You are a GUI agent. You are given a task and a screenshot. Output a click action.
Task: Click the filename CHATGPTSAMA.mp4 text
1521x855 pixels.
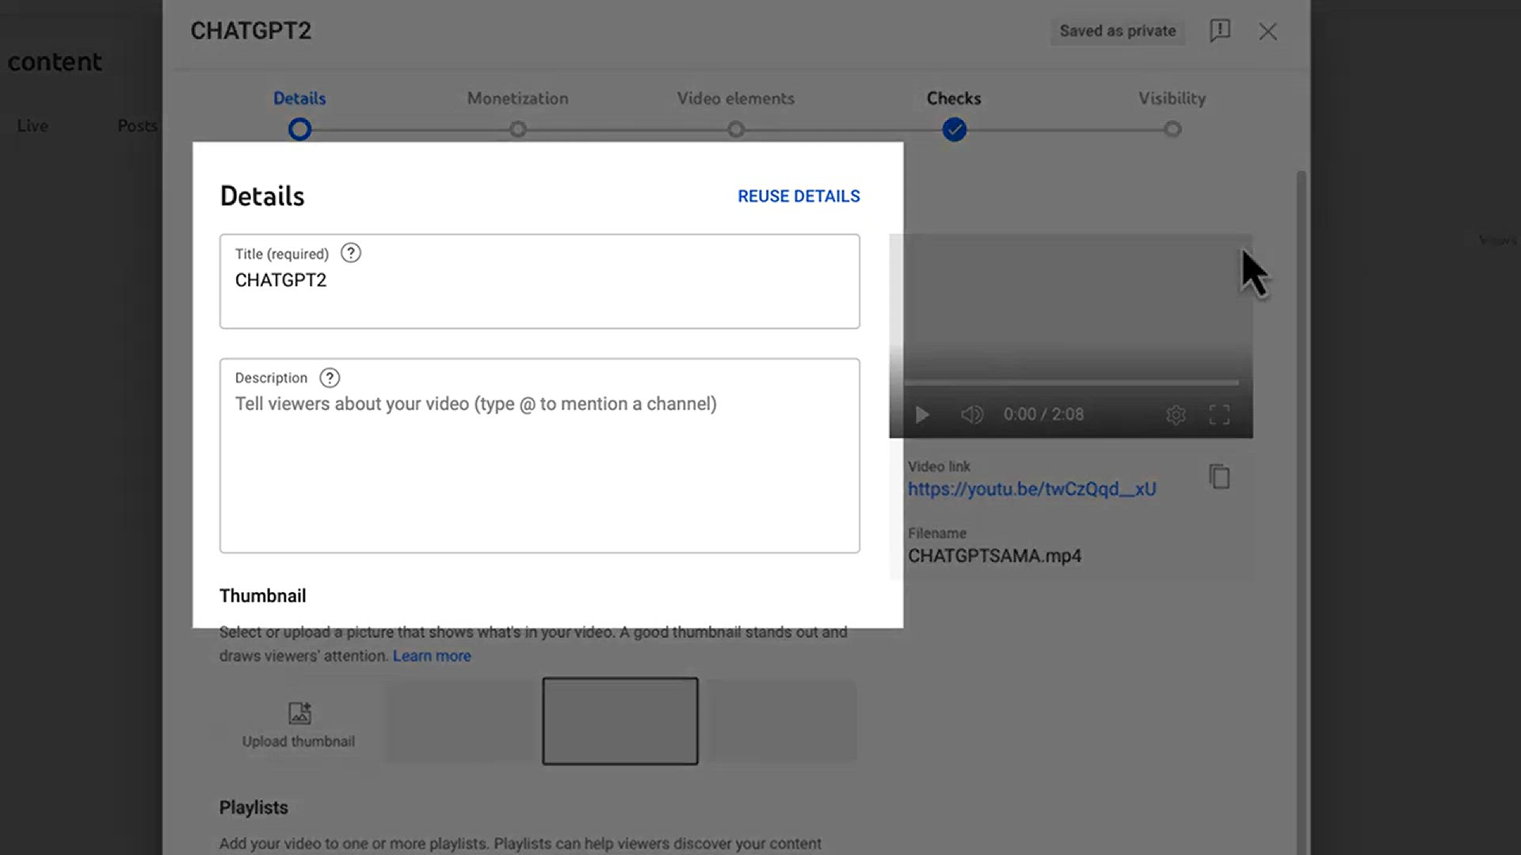click(994, 556)
